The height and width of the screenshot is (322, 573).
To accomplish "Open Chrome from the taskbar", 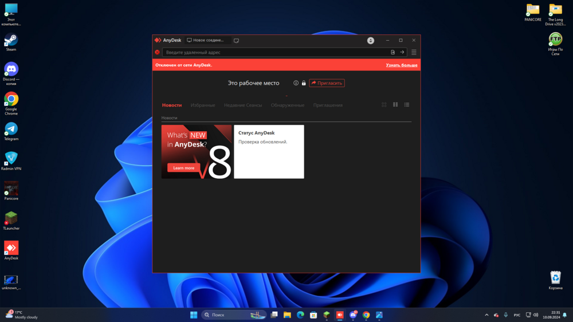I will coord(366,315).
